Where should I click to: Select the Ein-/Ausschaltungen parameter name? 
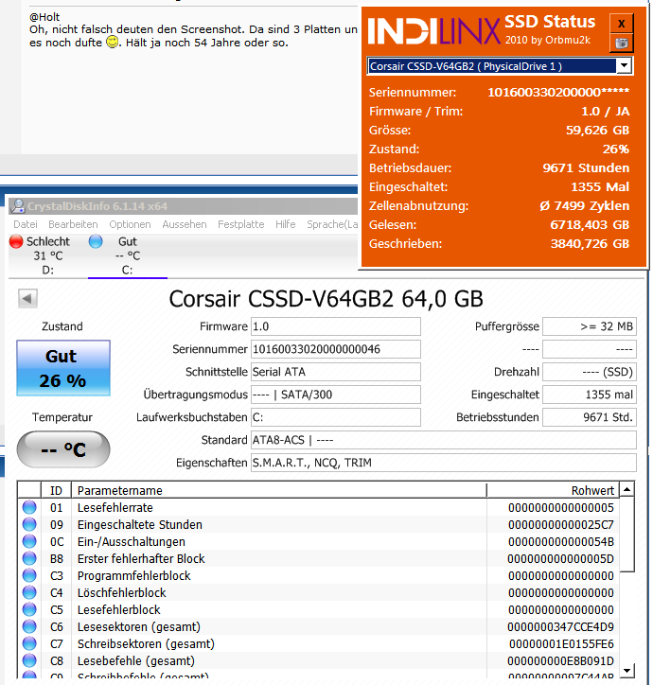click(x=132, y=542)
